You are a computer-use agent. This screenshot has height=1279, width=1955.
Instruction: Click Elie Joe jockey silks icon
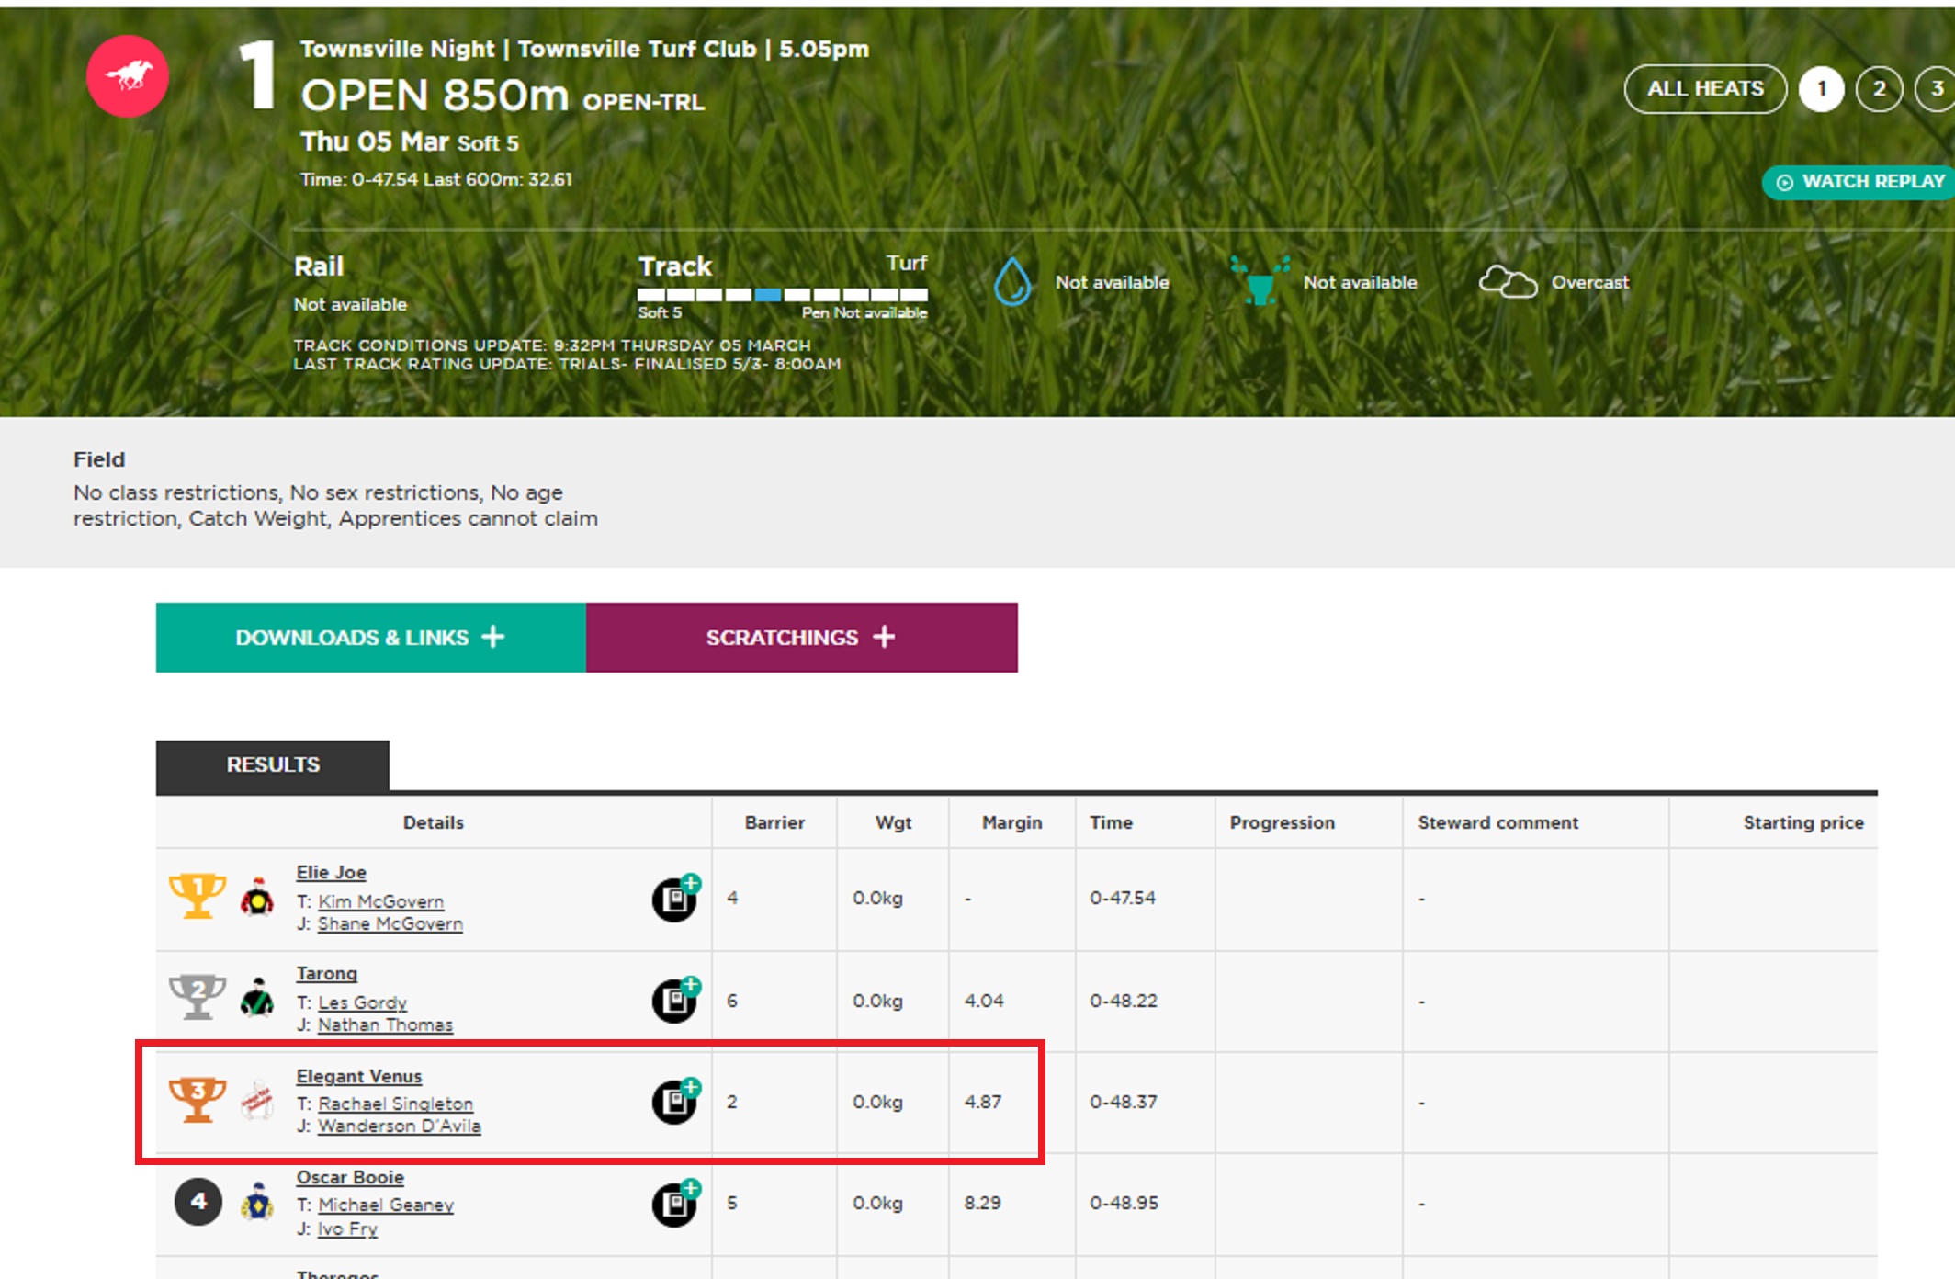257,898
